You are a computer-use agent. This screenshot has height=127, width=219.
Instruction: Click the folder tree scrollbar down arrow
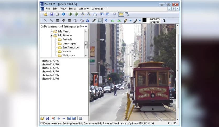86,56
